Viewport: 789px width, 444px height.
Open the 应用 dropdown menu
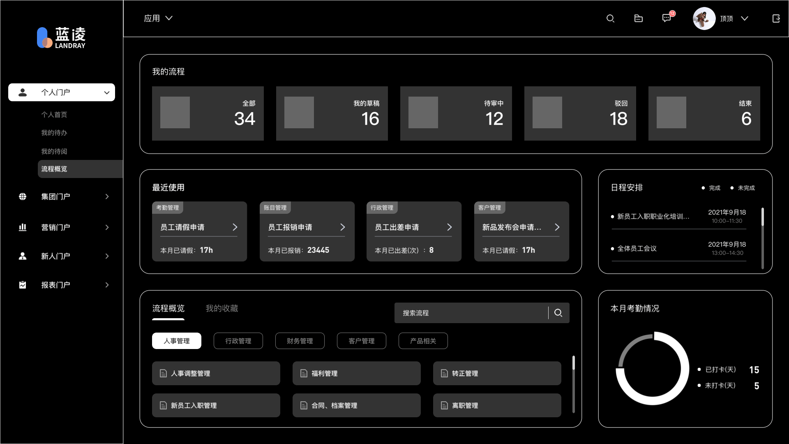(x=158, y=18)
